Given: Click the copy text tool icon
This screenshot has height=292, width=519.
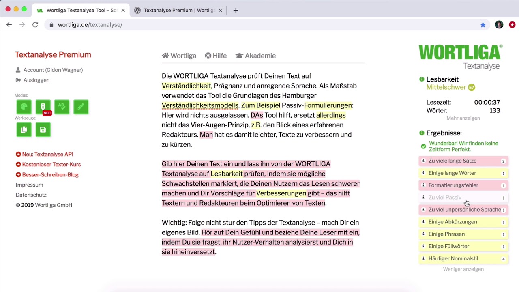Looking at the screenshot, I should tap(24, 130).
